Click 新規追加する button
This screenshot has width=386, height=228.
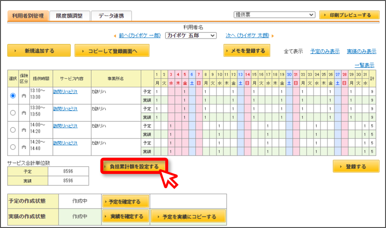(x=39, y=51)
